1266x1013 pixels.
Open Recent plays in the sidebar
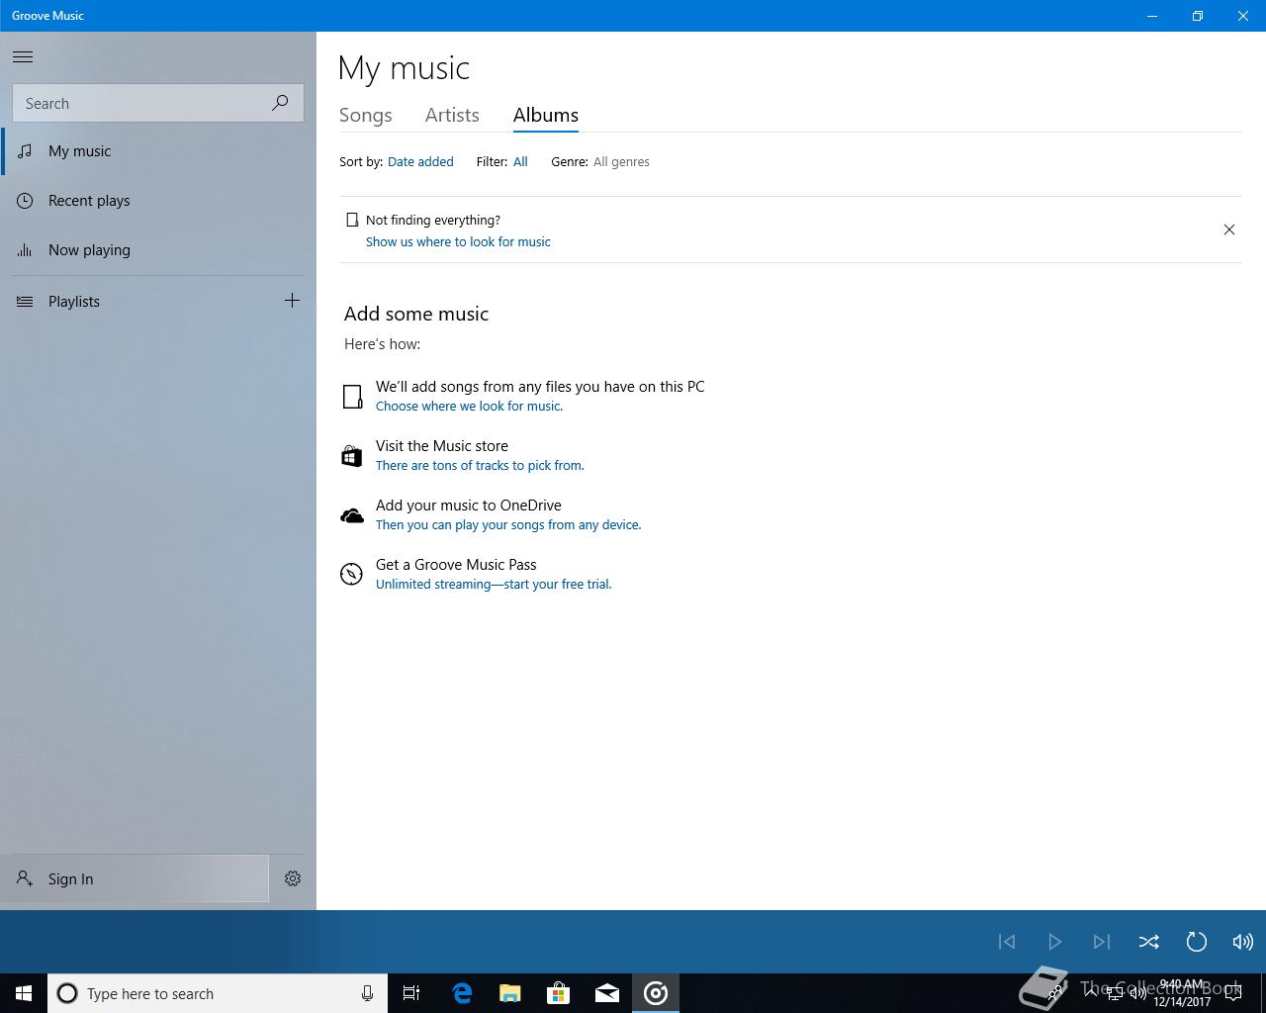pos(158,201)
